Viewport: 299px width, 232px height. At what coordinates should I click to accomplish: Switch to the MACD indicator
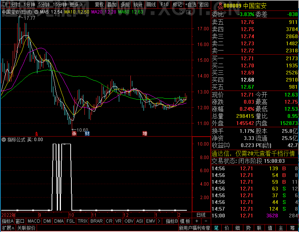(x=34, y=221)
